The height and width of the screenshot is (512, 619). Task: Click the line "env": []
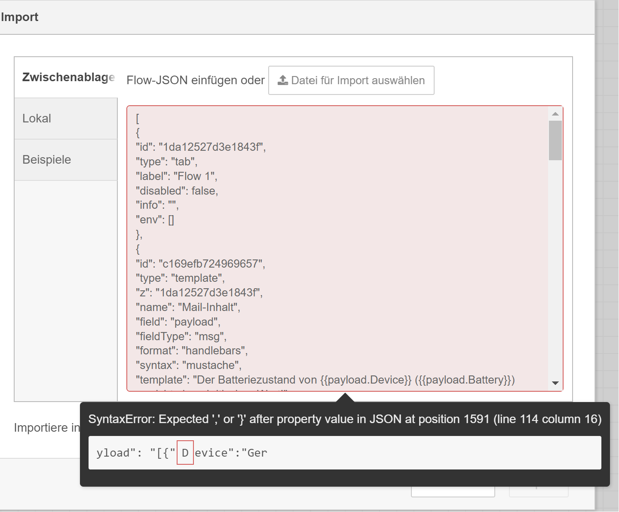[155, 219]
